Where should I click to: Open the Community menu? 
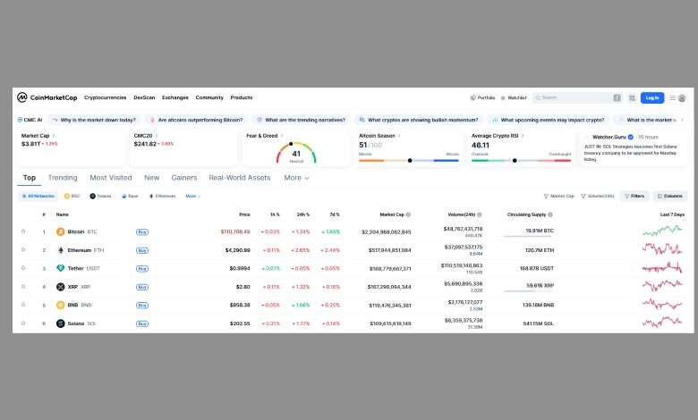click(209, 97)
